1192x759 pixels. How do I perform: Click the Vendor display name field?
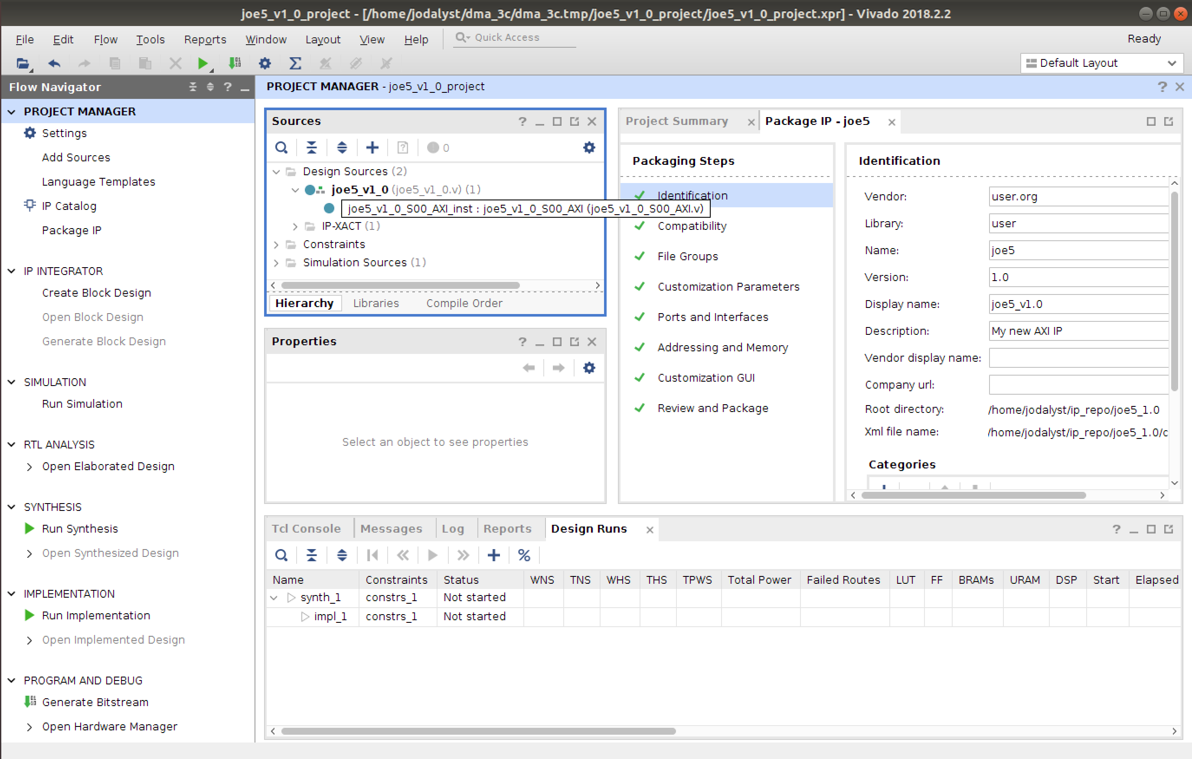coord(1078,358)
